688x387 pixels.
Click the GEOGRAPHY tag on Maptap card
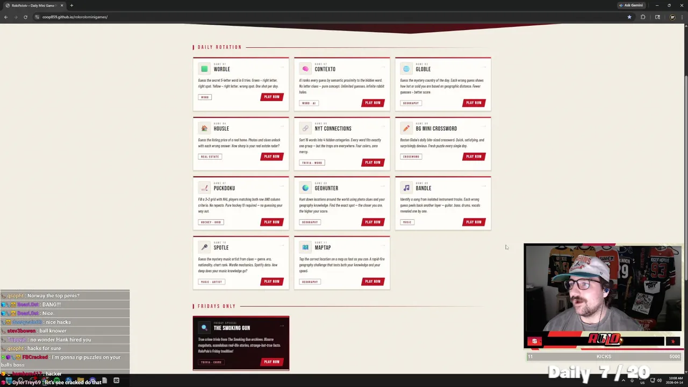310,282
